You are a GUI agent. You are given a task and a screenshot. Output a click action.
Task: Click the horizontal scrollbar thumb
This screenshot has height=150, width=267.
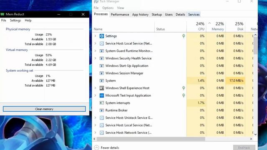[151, 139]
